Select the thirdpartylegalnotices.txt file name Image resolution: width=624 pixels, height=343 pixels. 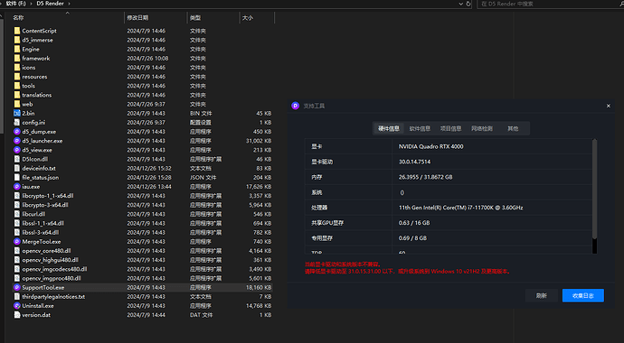(x=53, y=296)
